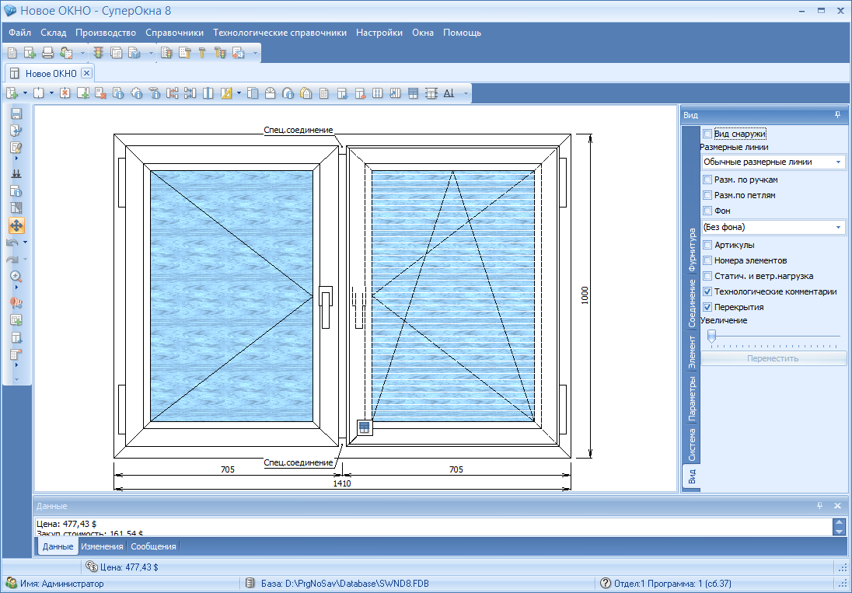The image size is (852, 593).
Task: Click the funnel info icon in drawing toolbar
Action: pyautogui.click(x=155, y=93)
